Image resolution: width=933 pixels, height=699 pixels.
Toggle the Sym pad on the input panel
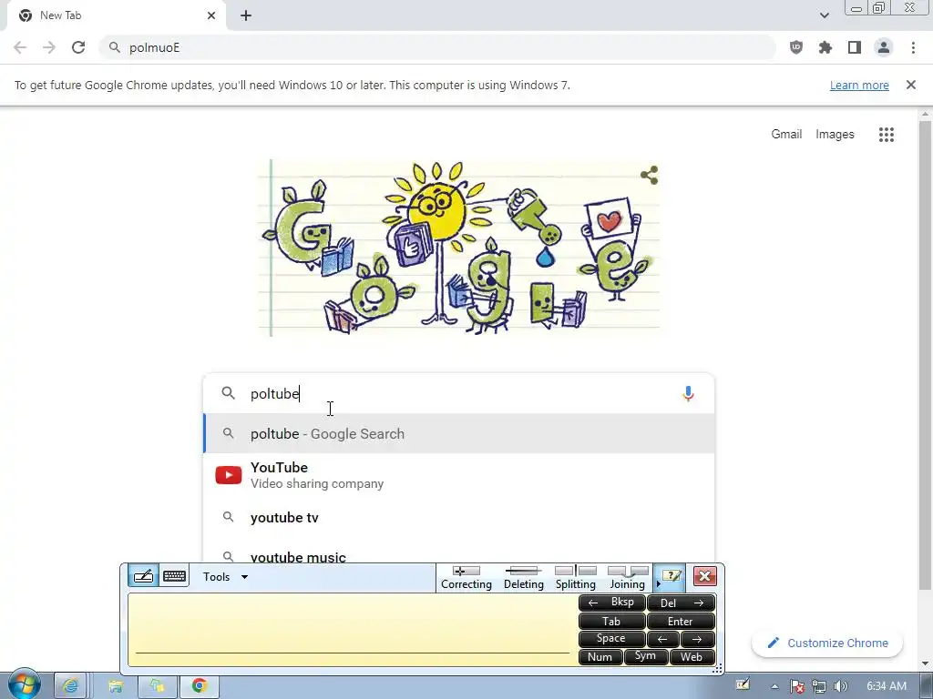click(646, 657)
